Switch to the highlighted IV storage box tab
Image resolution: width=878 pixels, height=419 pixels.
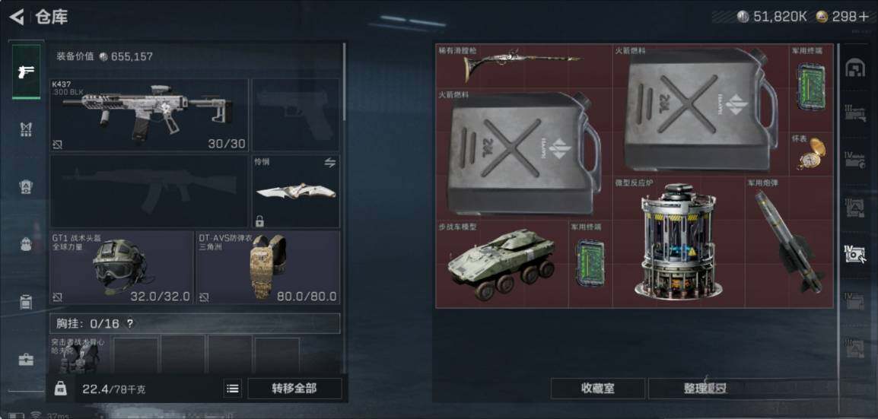tap(854, 253)
